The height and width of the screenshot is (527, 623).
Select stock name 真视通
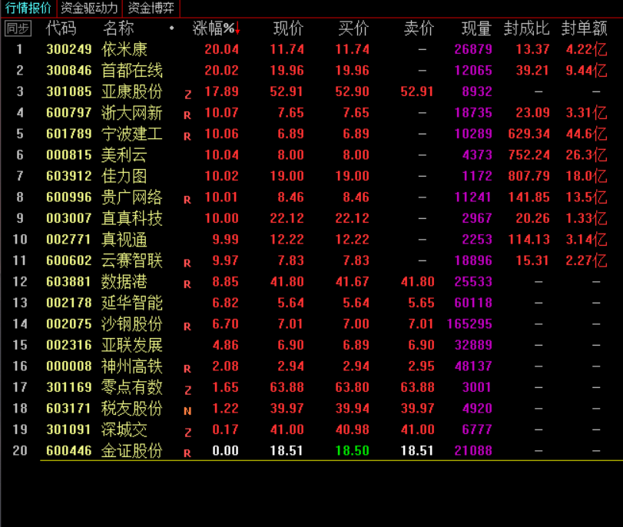tap(124, 239)
